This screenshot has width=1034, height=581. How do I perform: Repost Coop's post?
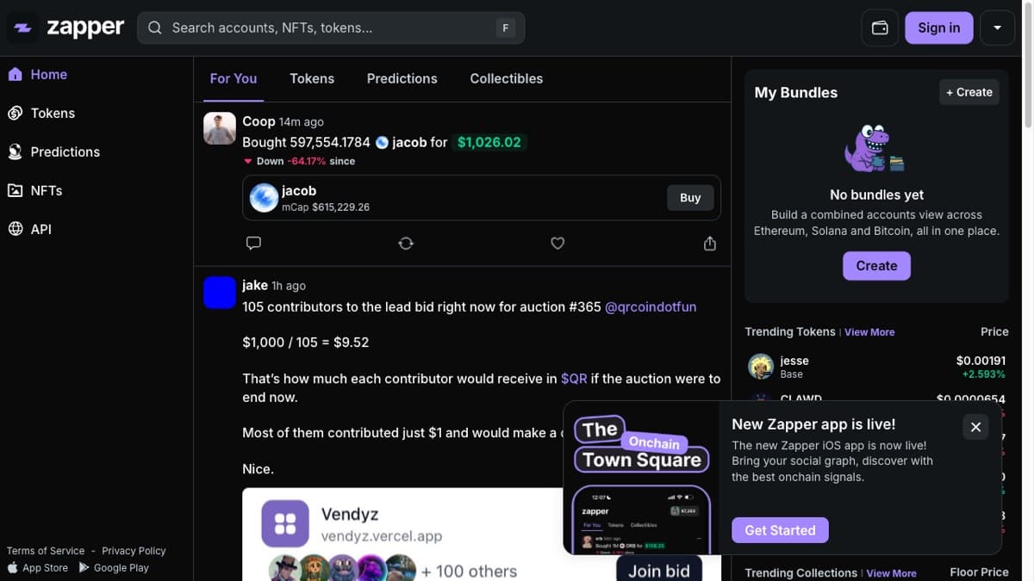[405, 243]
